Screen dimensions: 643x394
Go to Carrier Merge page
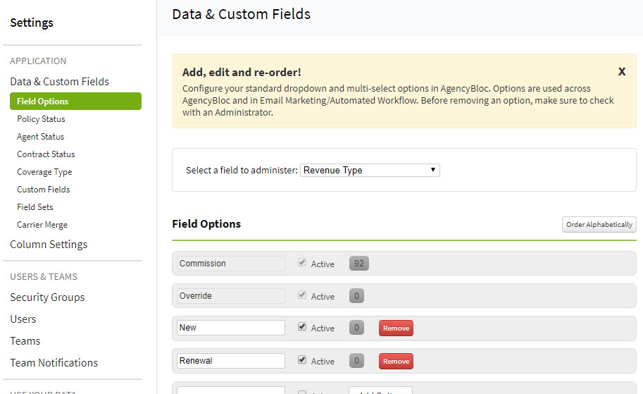click(42, 225)
